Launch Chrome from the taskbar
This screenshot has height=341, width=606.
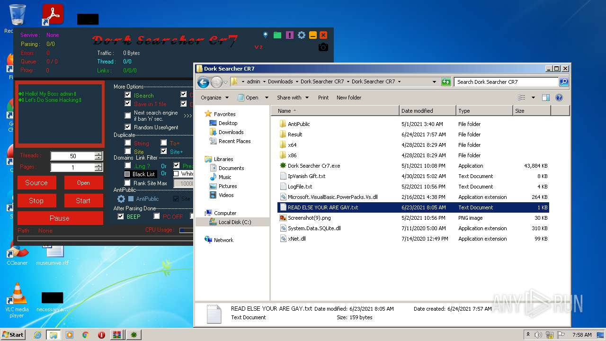(x=85, y=335)
